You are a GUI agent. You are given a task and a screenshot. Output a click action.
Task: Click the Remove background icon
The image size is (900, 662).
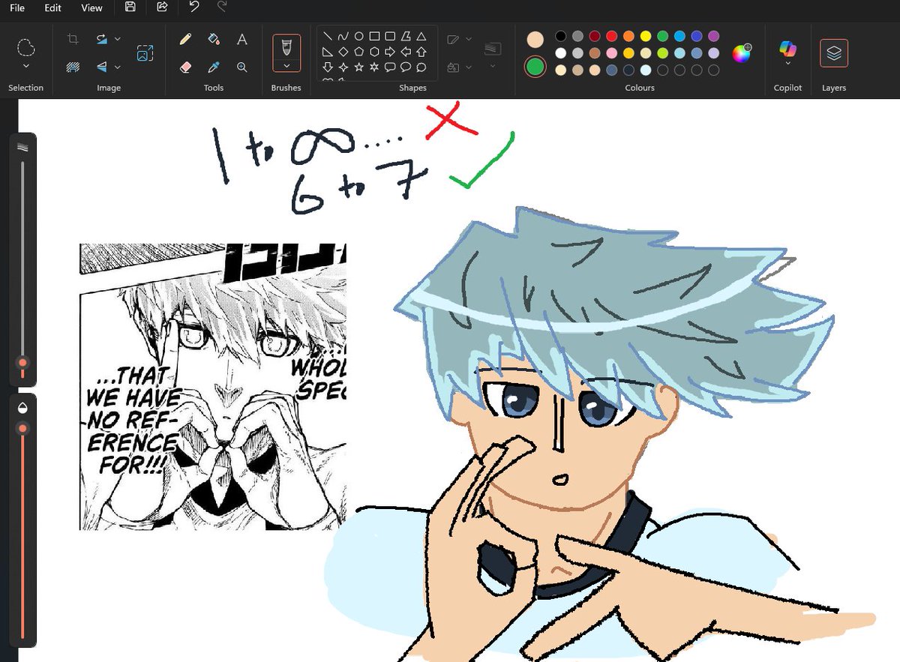73,67
